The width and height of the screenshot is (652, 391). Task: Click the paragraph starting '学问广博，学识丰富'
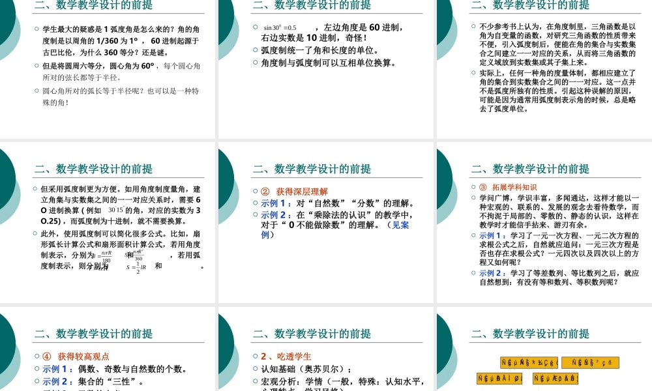tap(559, 211)
